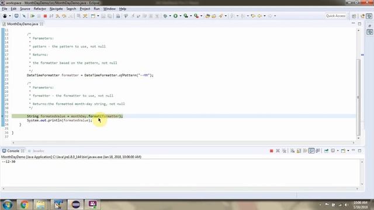This screenshot has width=374, height=210.
Task: Click the Step Over toolbar icon
Action: (x=64, y=16)
